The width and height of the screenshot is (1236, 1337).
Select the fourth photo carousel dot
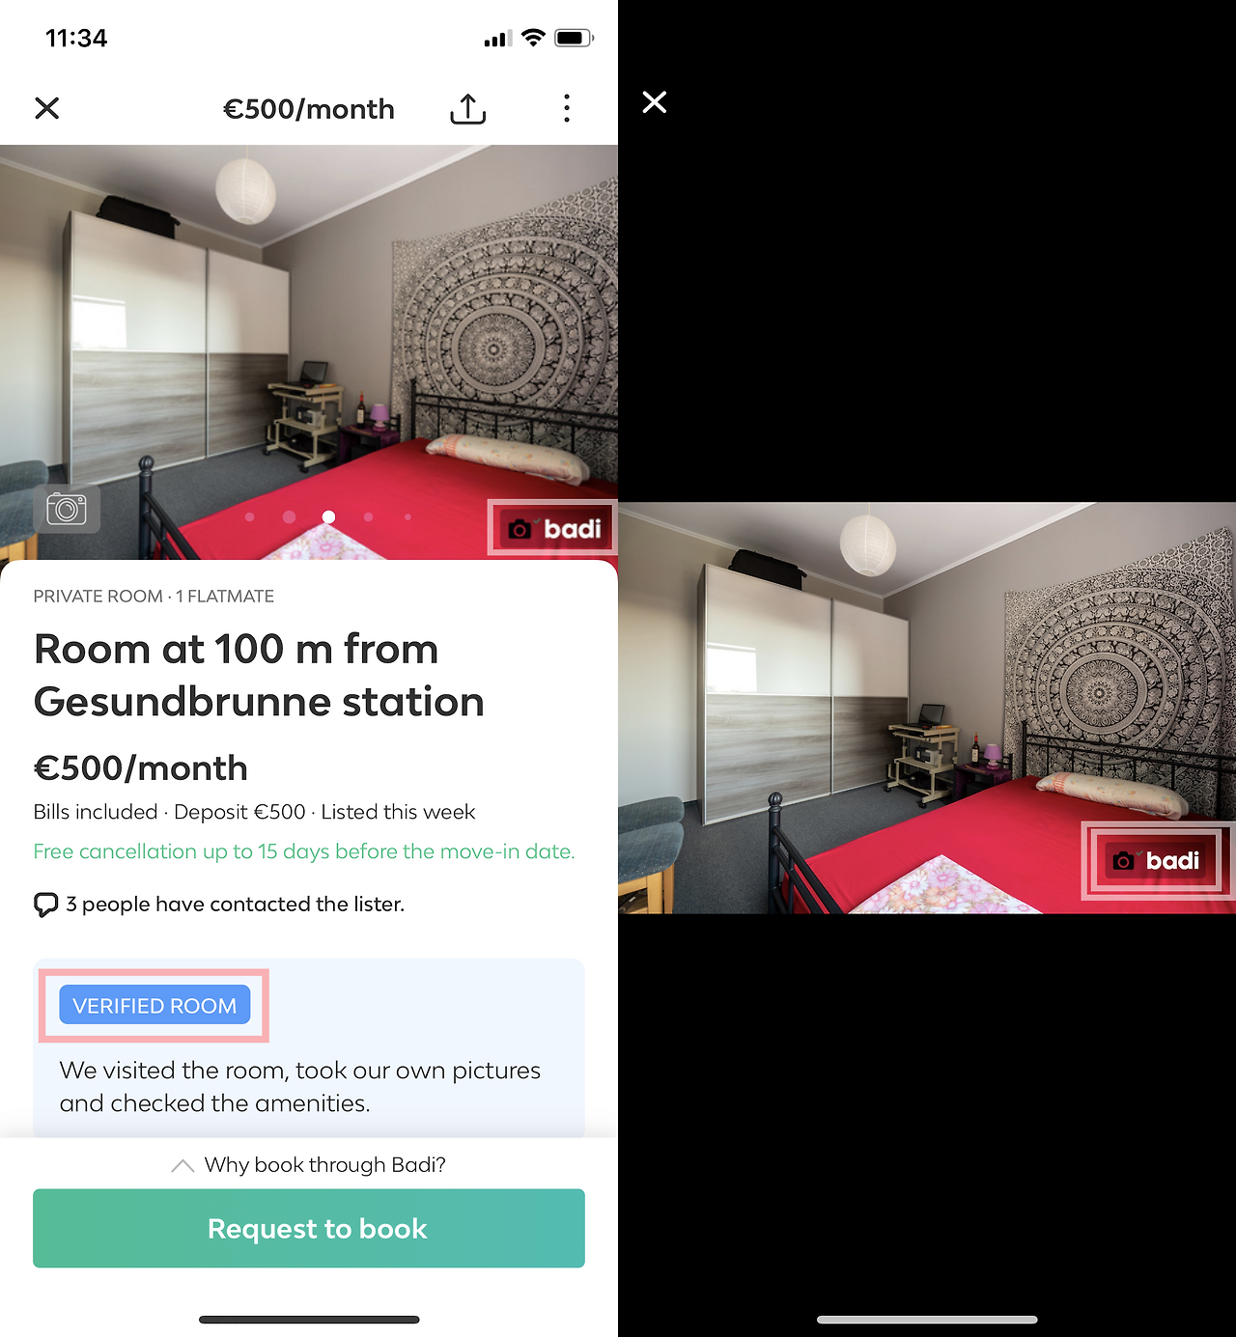pyautogui.click(x=368, y=517)
